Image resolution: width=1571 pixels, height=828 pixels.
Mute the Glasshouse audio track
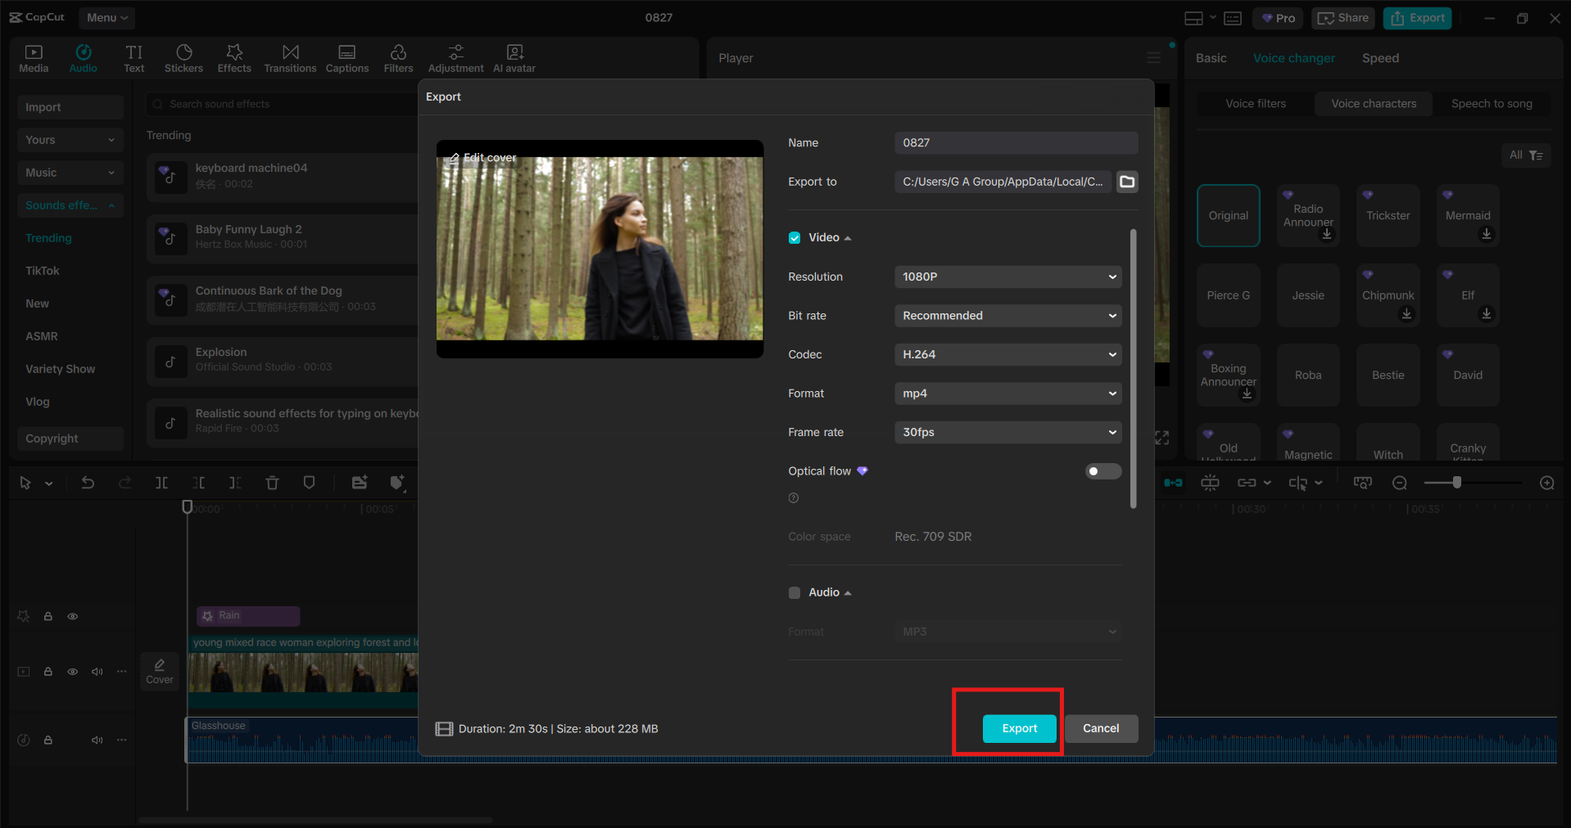97,740
